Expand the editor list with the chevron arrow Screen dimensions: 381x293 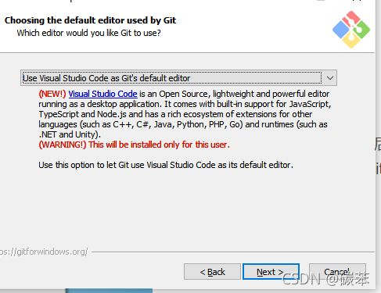pyautogui.click(x=330, y=78)
